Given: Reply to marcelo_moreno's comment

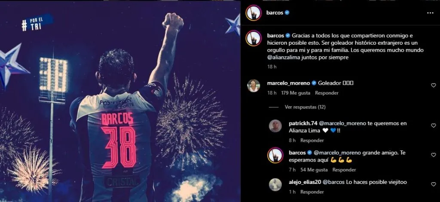Looking at the screenshot, I should pyautogui.click(x=327, y=93).
